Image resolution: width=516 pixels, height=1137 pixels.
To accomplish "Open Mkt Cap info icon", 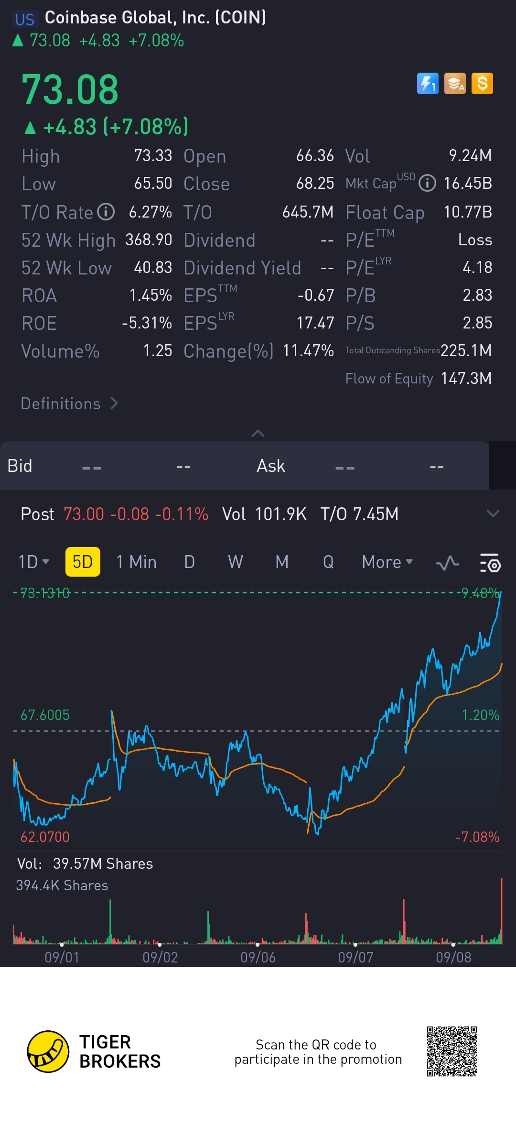I will (x=427, y=183).
